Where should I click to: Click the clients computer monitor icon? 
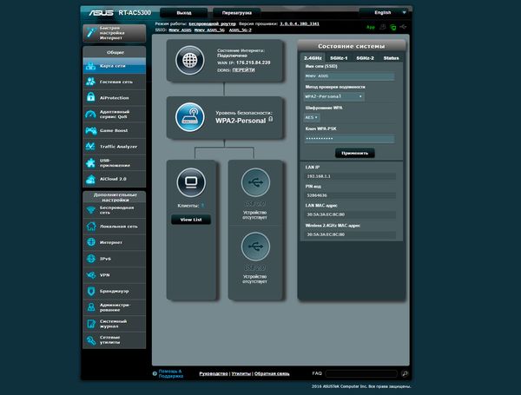(x=190, y=181)
